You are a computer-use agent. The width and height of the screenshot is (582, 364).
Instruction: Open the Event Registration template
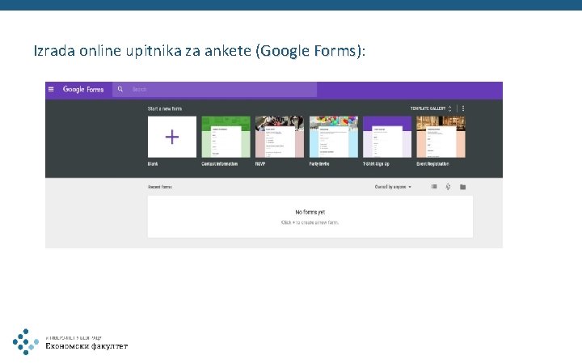[x=441, y=137]
